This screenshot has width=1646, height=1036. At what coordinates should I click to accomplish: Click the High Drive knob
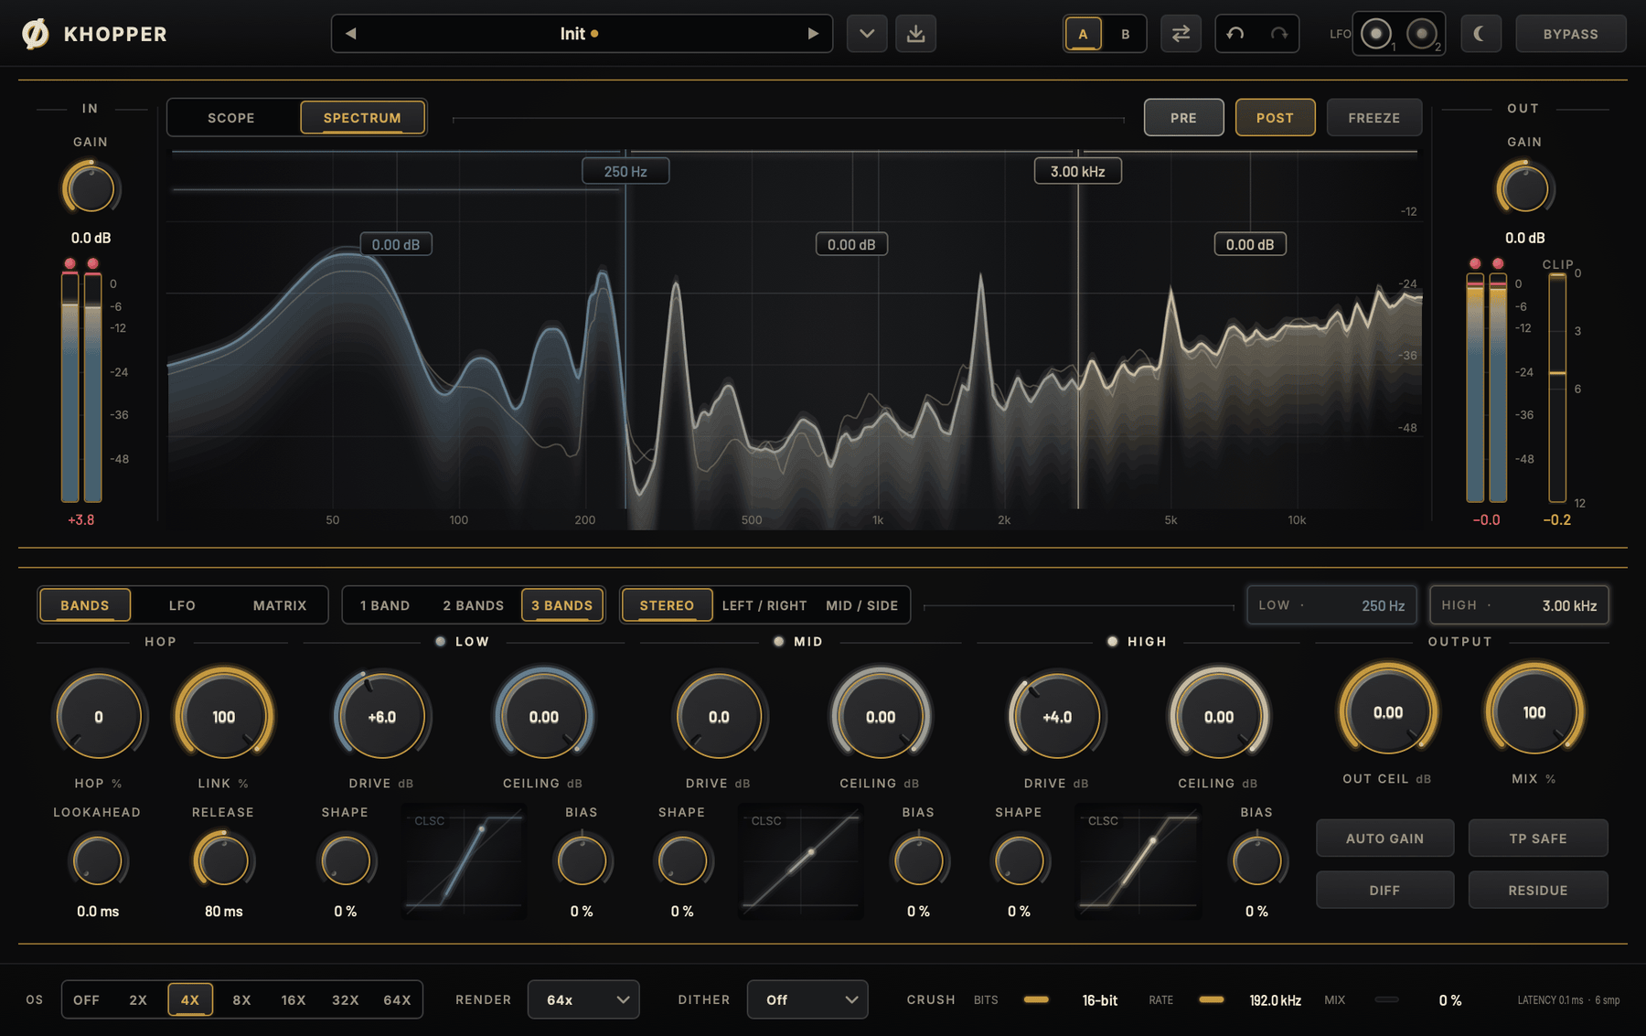click(1057, 717)
